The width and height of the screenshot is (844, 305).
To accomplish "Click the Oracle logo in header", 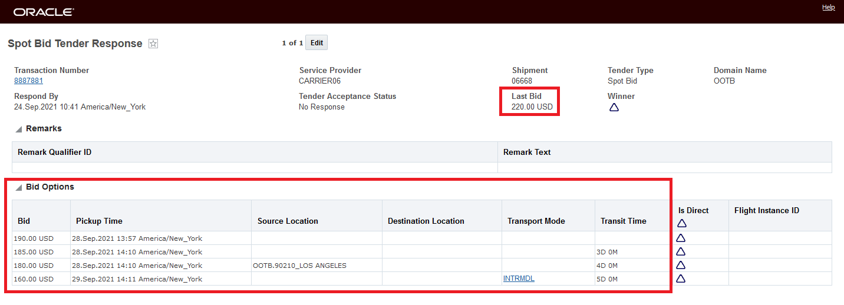I will pos(44,12).
